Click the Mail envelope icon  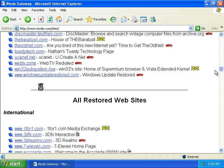124,19
